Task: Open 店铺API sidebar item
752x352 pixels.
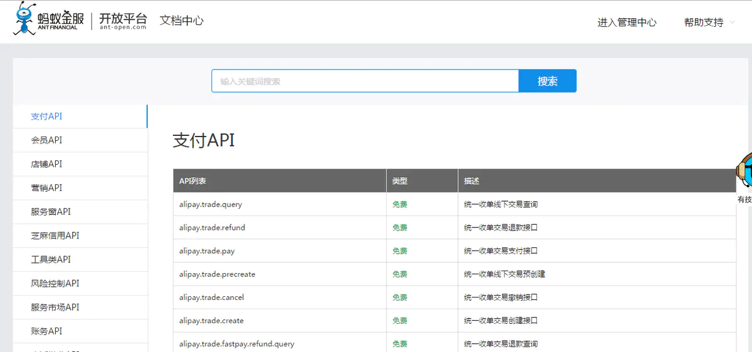Action: tap(80, 164)
